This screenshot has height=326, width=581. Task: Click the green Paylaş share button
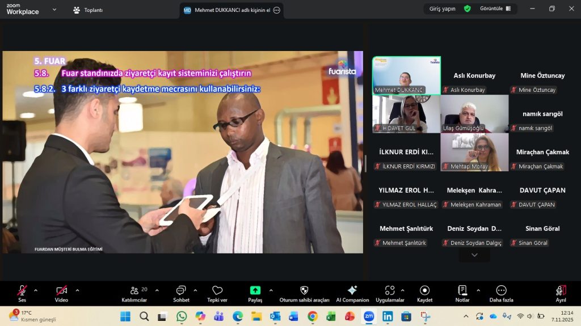[255, 291]
